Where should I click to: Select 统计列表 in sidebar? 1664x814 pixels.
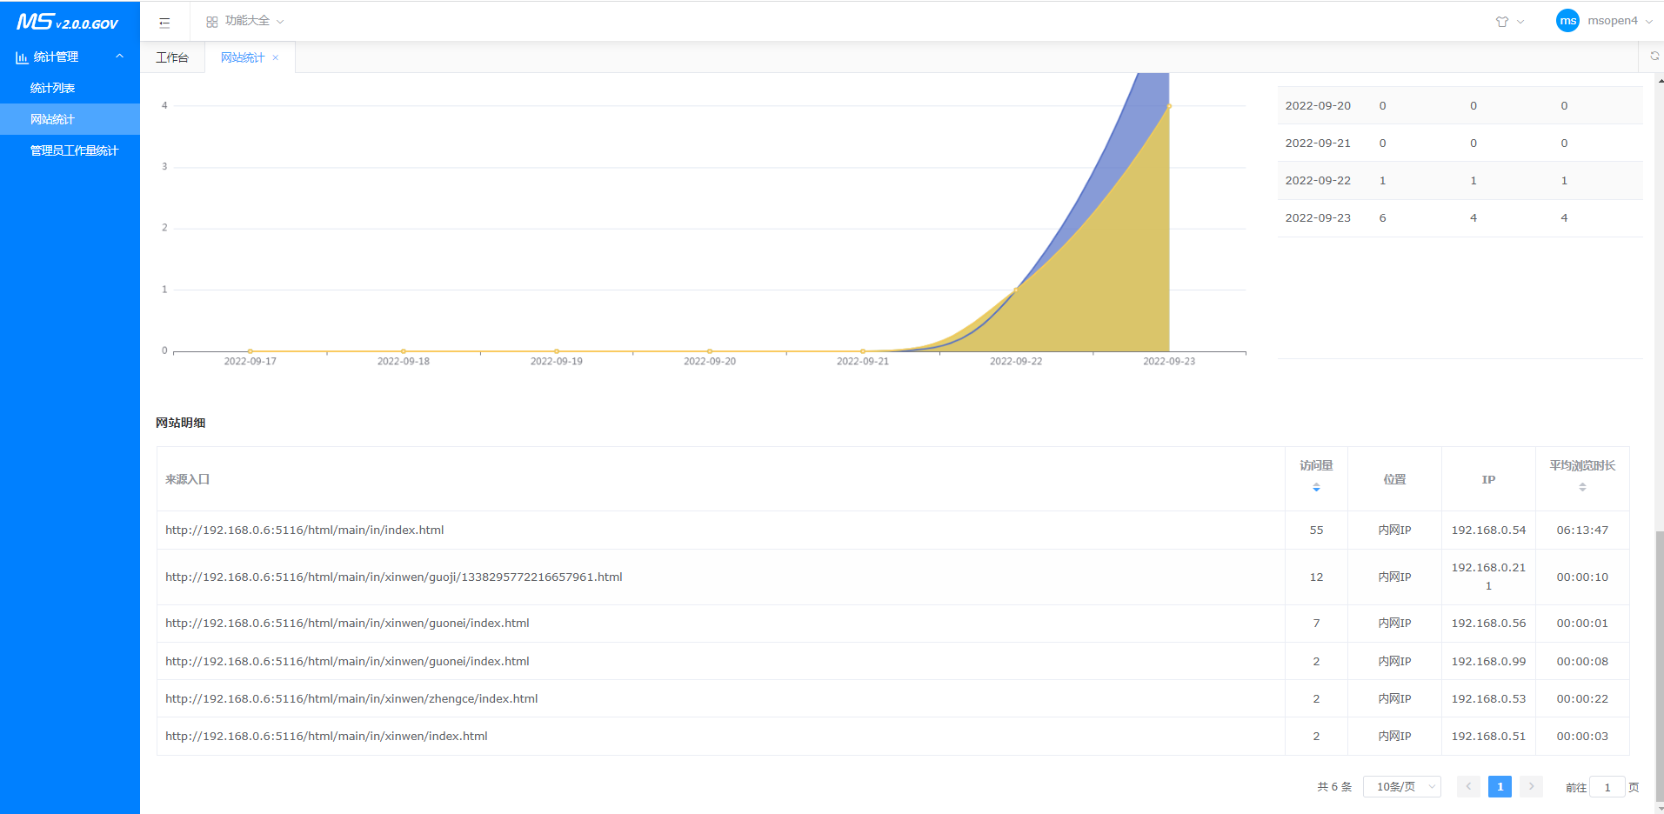[x=52, y=88]
